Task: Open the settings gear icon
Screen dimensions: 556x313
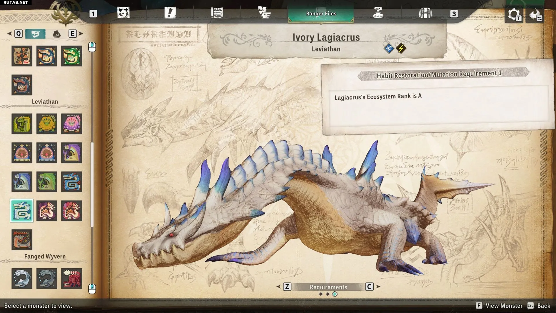Action: coord(514,14)
